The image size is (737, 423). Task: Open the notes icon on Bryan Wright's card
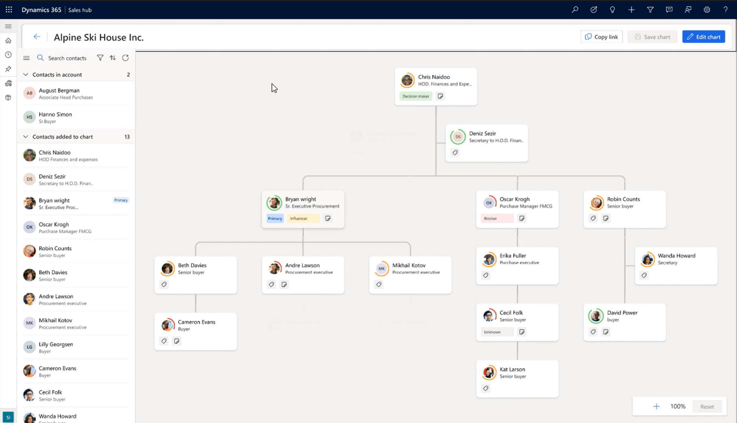[328, 218]
